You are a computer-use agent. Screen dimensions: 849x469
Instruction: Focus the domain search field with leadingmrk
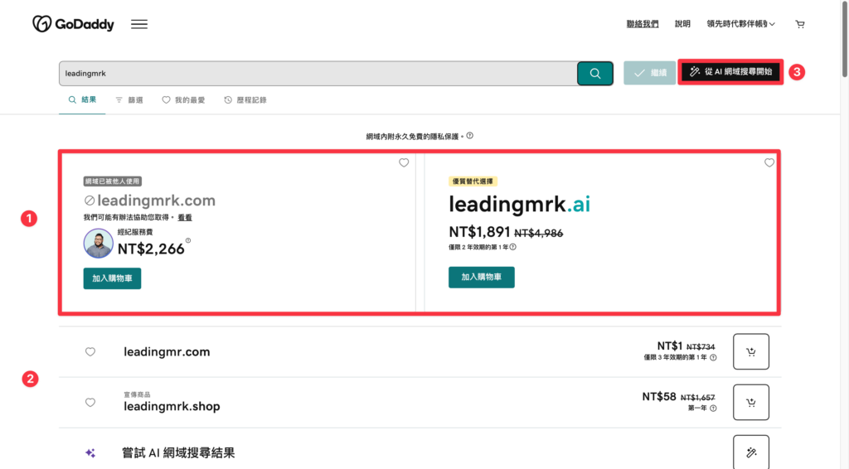(318, 74)
